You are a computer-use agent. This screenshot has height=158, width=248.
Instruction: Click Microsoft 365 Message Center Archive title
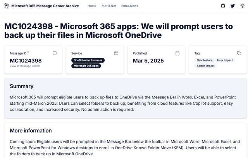[x=45, y=6]
